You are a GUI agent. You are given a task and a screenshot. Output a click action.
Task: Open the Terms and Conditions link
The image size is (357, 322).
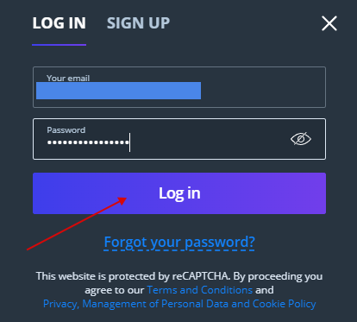click(x=200, y=290)
